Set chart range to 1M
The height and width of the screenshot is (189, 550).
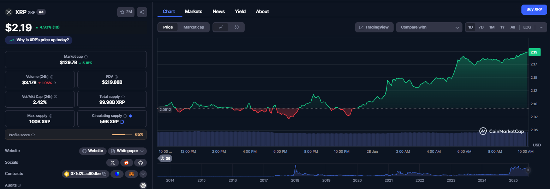[492, 27]
